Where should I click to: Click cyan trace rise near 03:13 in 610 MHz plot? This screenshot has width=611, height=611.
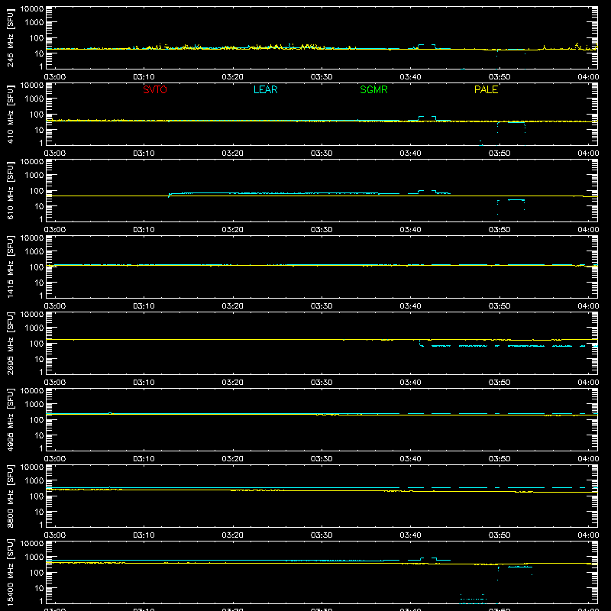click(169, 195)
